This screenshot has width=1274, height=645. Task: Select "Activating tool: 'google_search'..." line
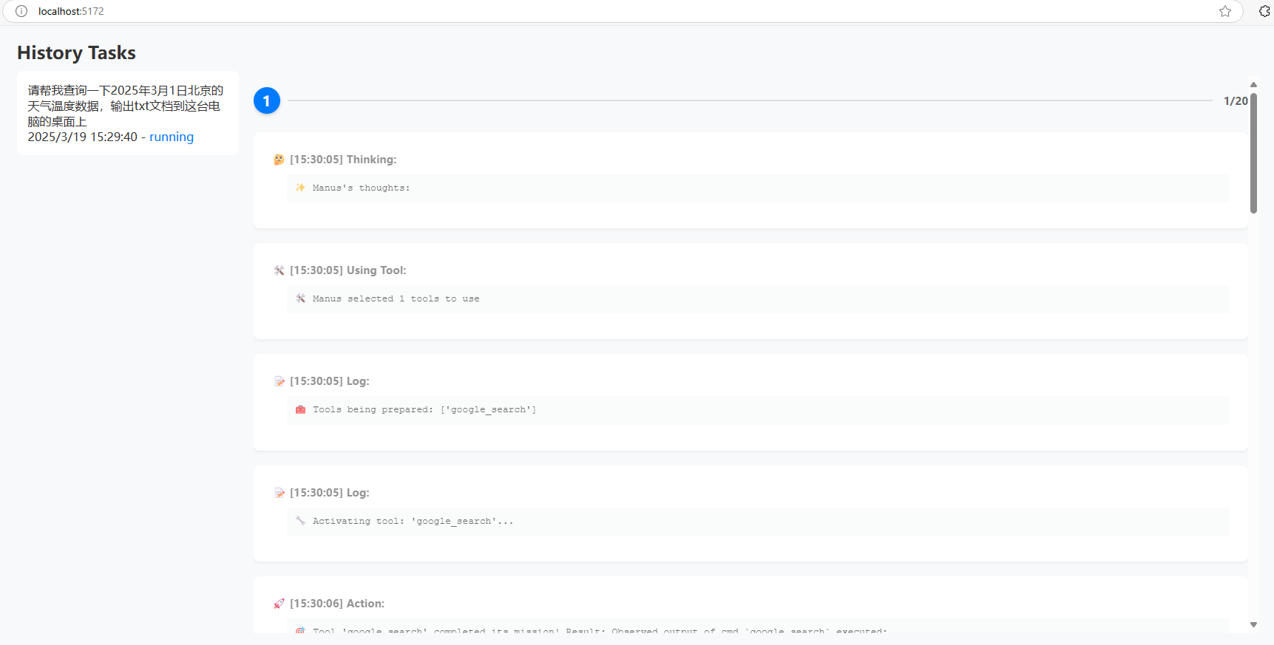(x=413, y=521)
